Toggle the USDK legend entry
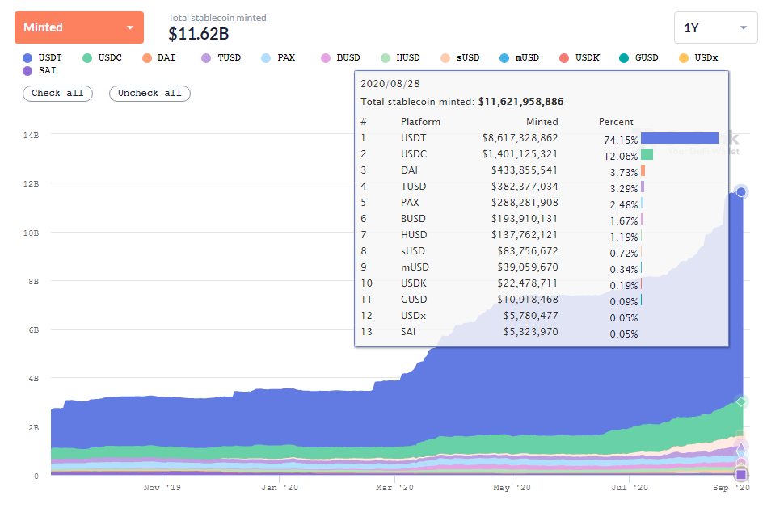Image resolution: width=767 pixels, height=508 pixels. click(x=579, y=57)
